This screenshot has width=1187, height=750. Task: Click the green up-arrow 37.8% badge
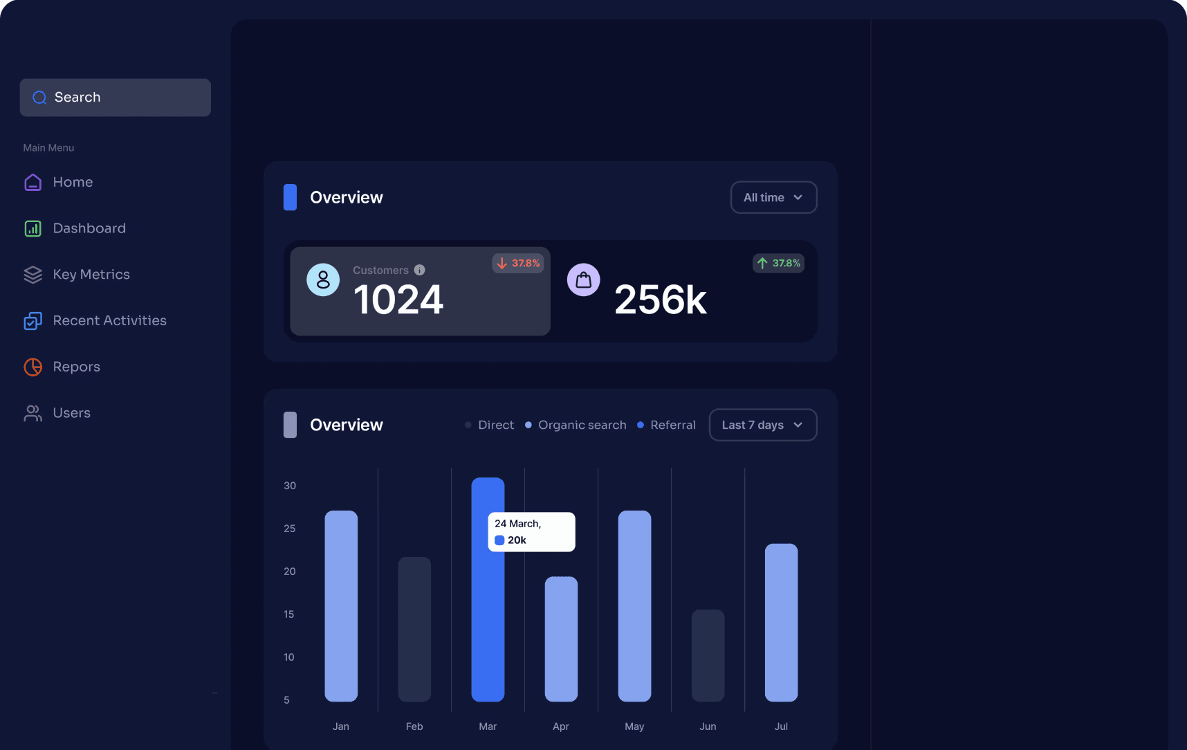click(x=778, y=263)
